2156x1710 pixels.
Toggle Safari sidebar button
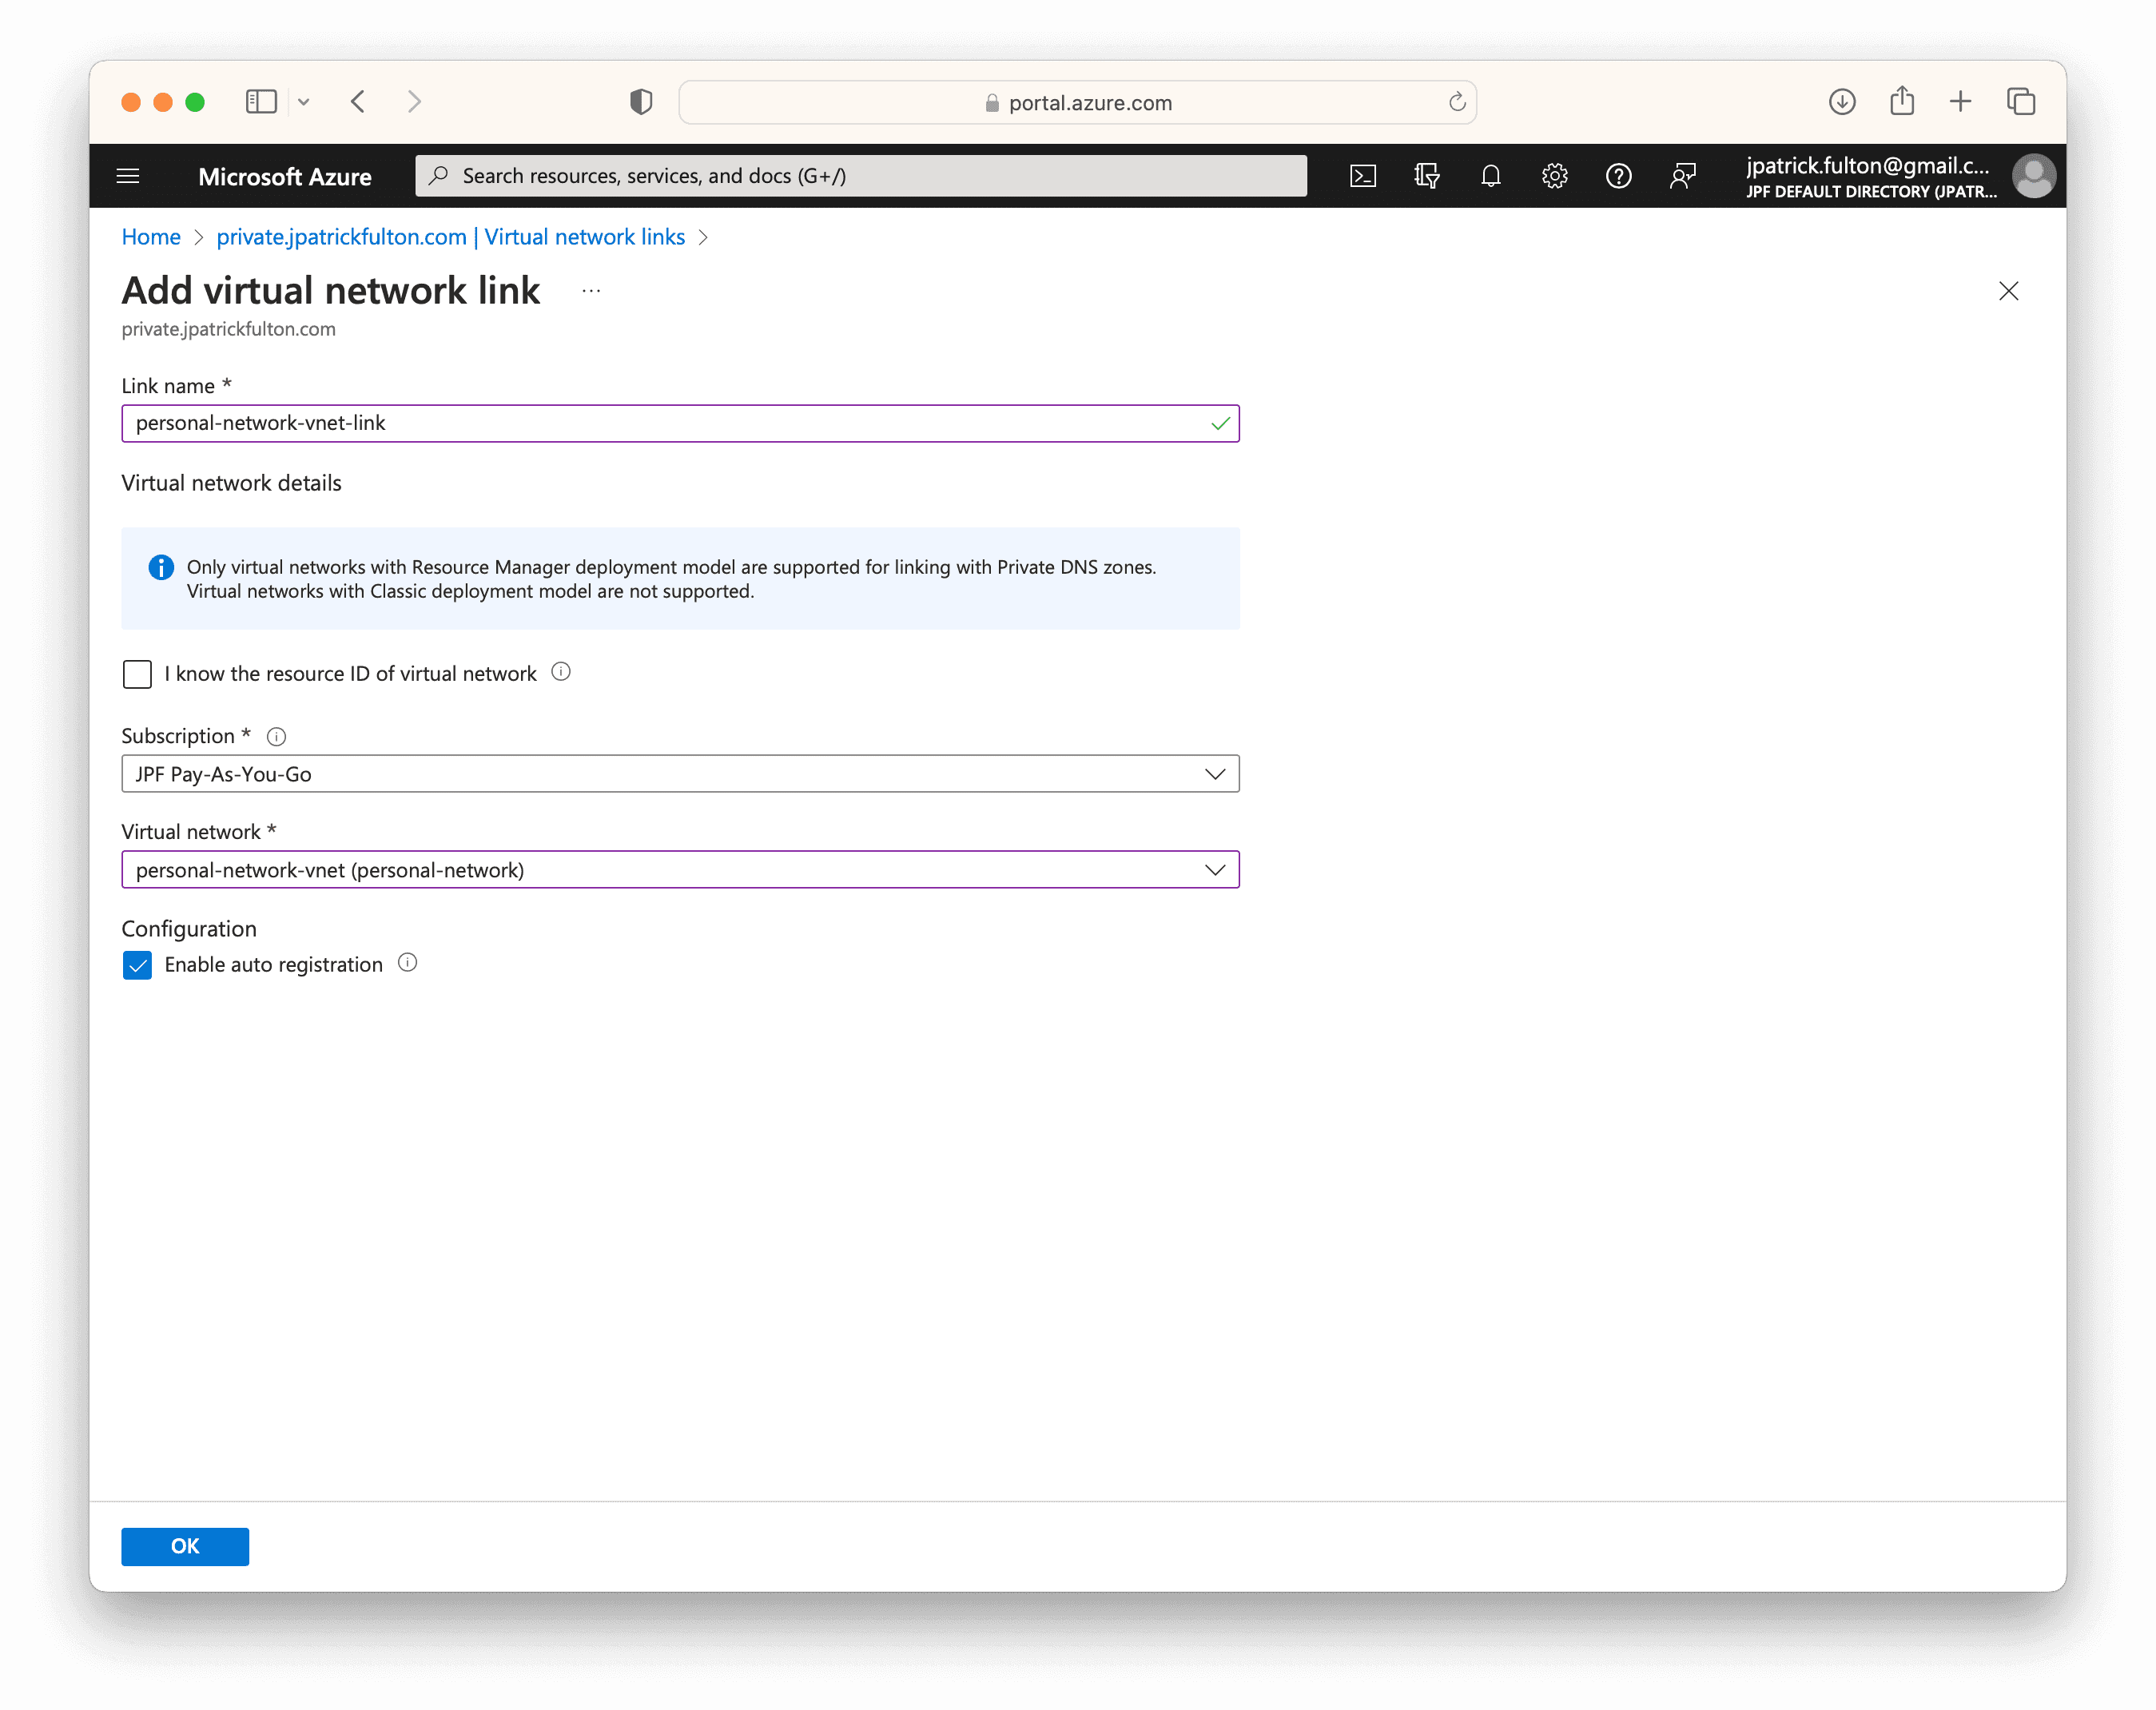click(261, 101)
